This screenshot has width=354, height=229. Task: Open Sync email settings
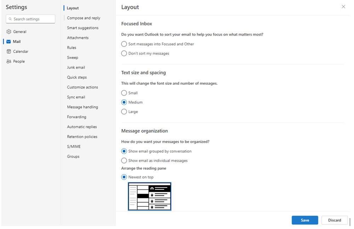(76, 97)
